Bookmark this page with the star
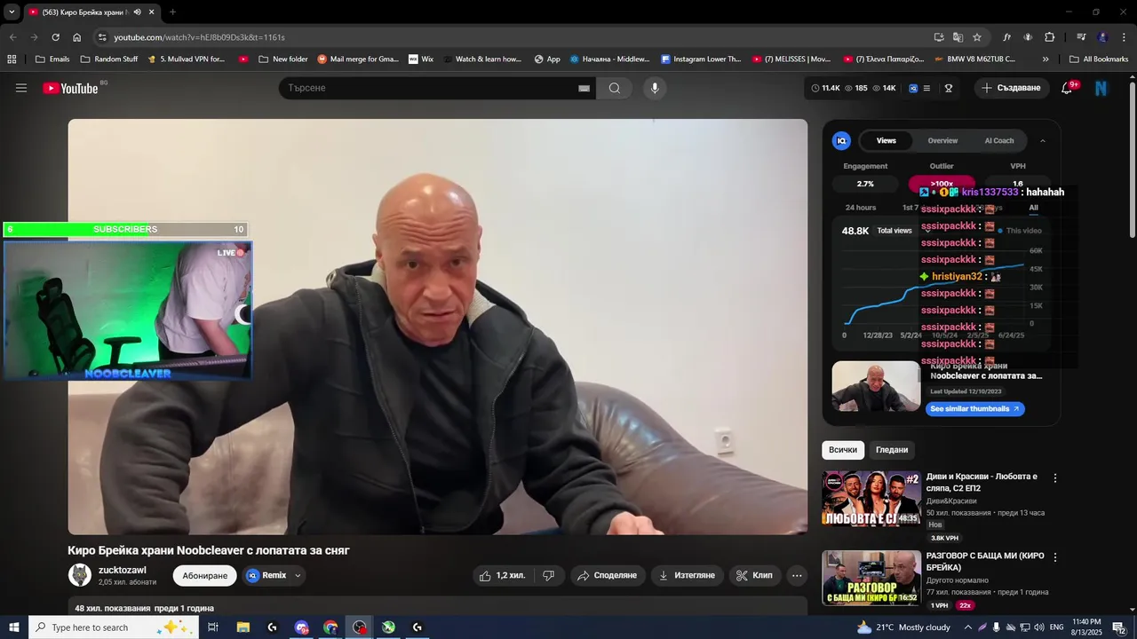 click(x=977, y=37)
